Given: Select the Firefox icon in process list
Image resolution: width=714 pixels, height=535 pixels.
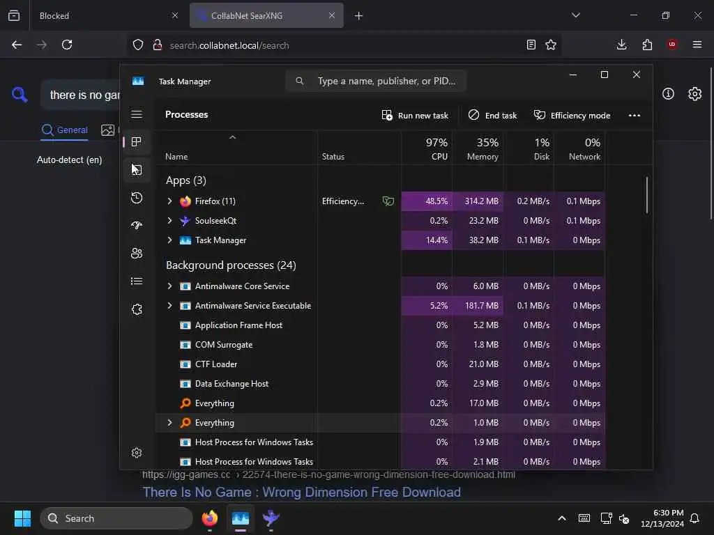Looking at the screenshot, I should pyautogui.click(x=185, y=201).
